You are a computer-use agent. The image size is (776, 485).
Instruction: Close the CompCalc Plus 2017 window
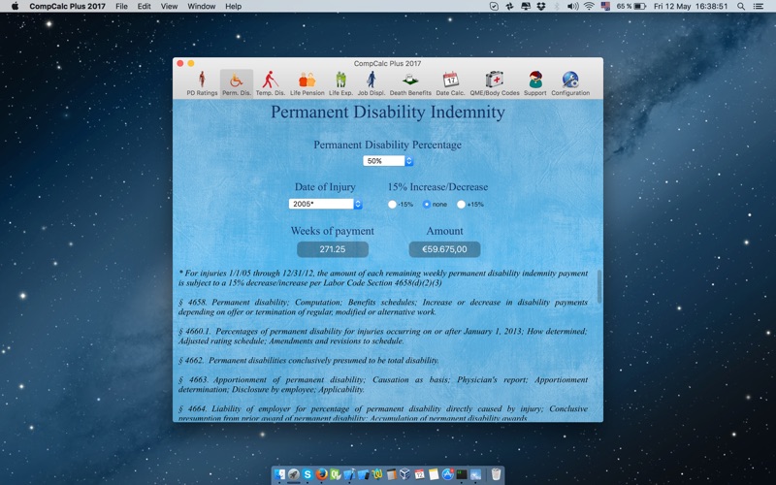pos(180,63)
